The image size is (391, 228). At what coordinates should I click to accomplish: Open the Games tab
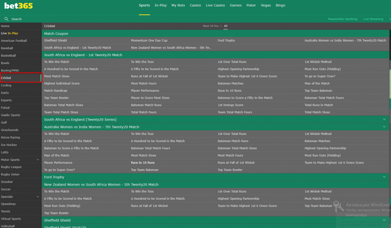click(236, 5)
